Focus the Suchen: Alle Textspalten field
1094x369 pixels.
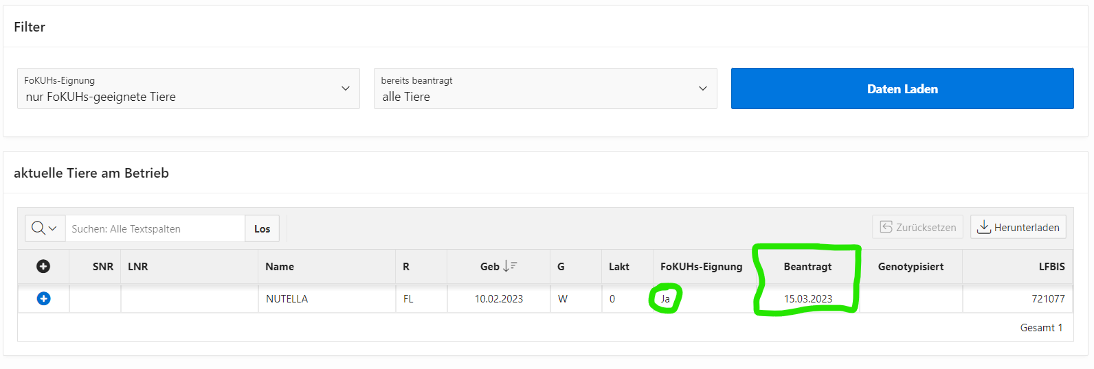tap(155, 228)
